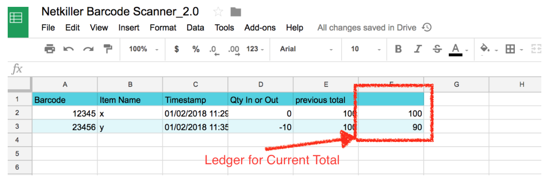Select column G header
This screenshot has width=555, height=183.
point(456,84)
